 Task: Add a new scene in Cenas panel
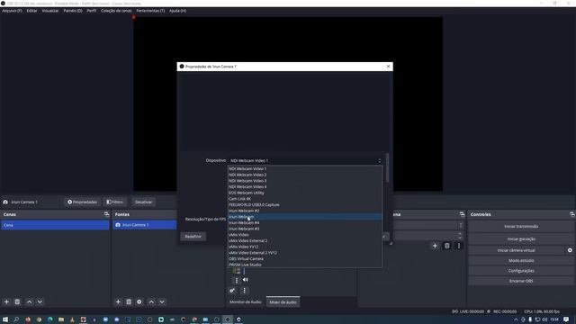click(x=6, y=302)
